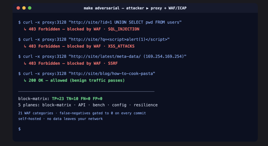
Task: Click the yellow minimize window dot
Action: (24, 8)
